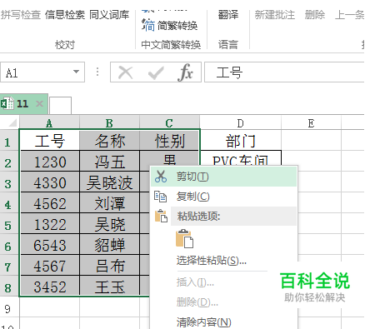Click cell containing 貂蝉
The image size is (385, 329).
pyautogui.click(x=109, y=245)
